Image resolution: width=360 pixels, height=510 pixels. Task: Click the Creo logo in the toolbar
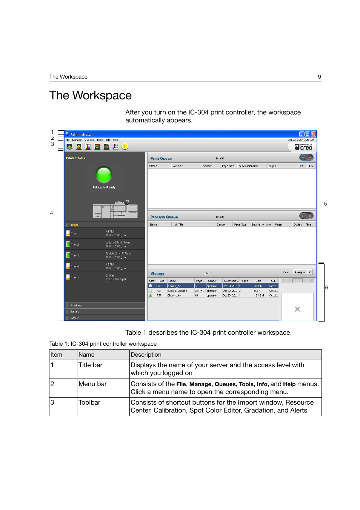pyautogui.click(x=303, y=147)
